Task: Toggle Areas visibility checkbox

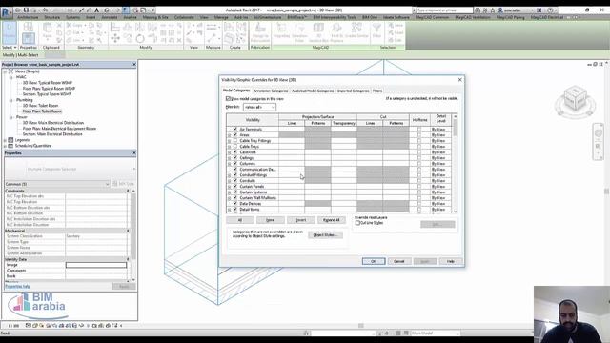Action: point(235,134)
